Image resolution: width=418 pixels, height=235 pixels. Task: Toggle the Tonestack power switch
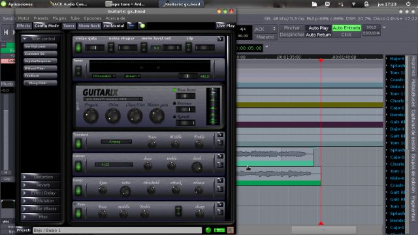coord(78,144)
